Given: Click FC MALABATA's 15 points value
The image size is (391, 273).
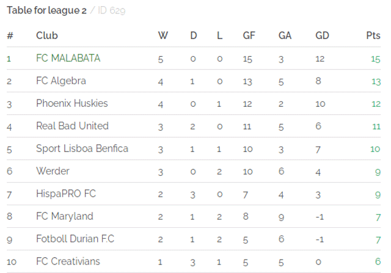Looking at the screenshot, I should click(x=376, y=59).
